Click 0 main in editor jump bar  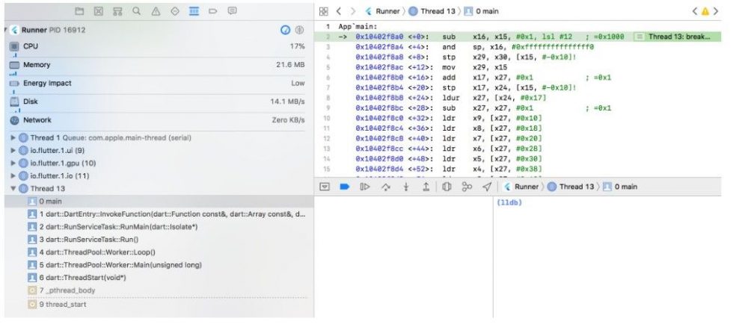pos(481,11)
